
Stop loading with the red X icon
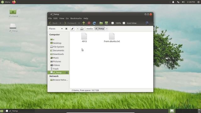89,23
